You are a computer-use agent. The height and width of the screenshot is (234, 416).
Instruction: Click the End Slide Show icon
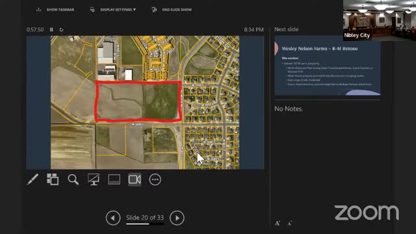pyautogui.click(x=154, y=10)
